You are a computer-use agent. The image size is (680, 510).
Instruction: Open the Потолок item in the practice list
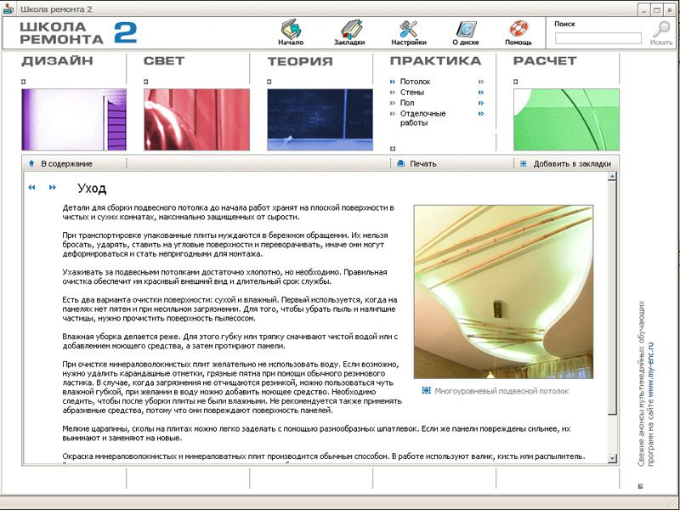tap(415, 82)
